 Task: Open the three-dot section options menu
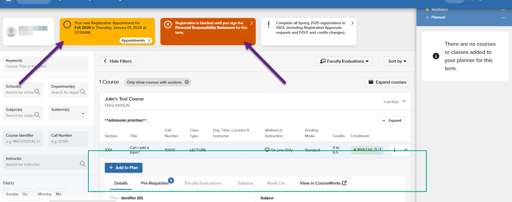[394, 150]
